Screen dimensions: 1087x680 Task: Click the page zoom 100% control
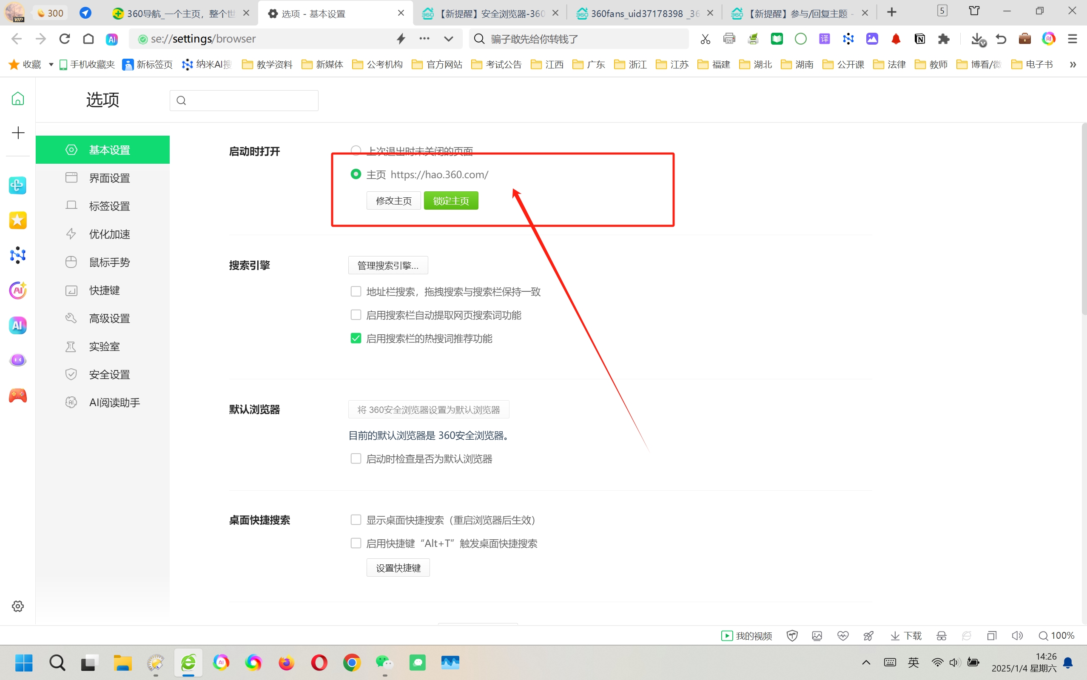(1056, 635)
